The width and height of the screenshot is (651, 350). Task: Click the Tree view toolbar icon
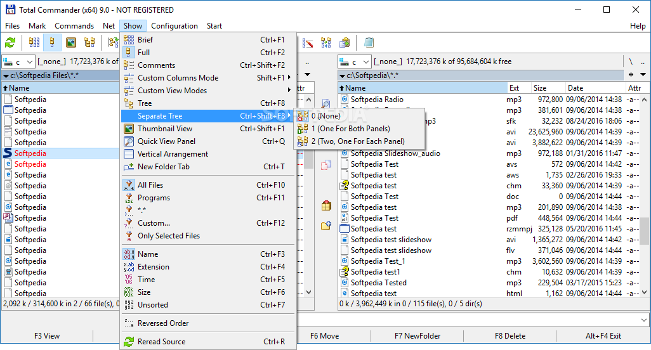click(89, 42)
